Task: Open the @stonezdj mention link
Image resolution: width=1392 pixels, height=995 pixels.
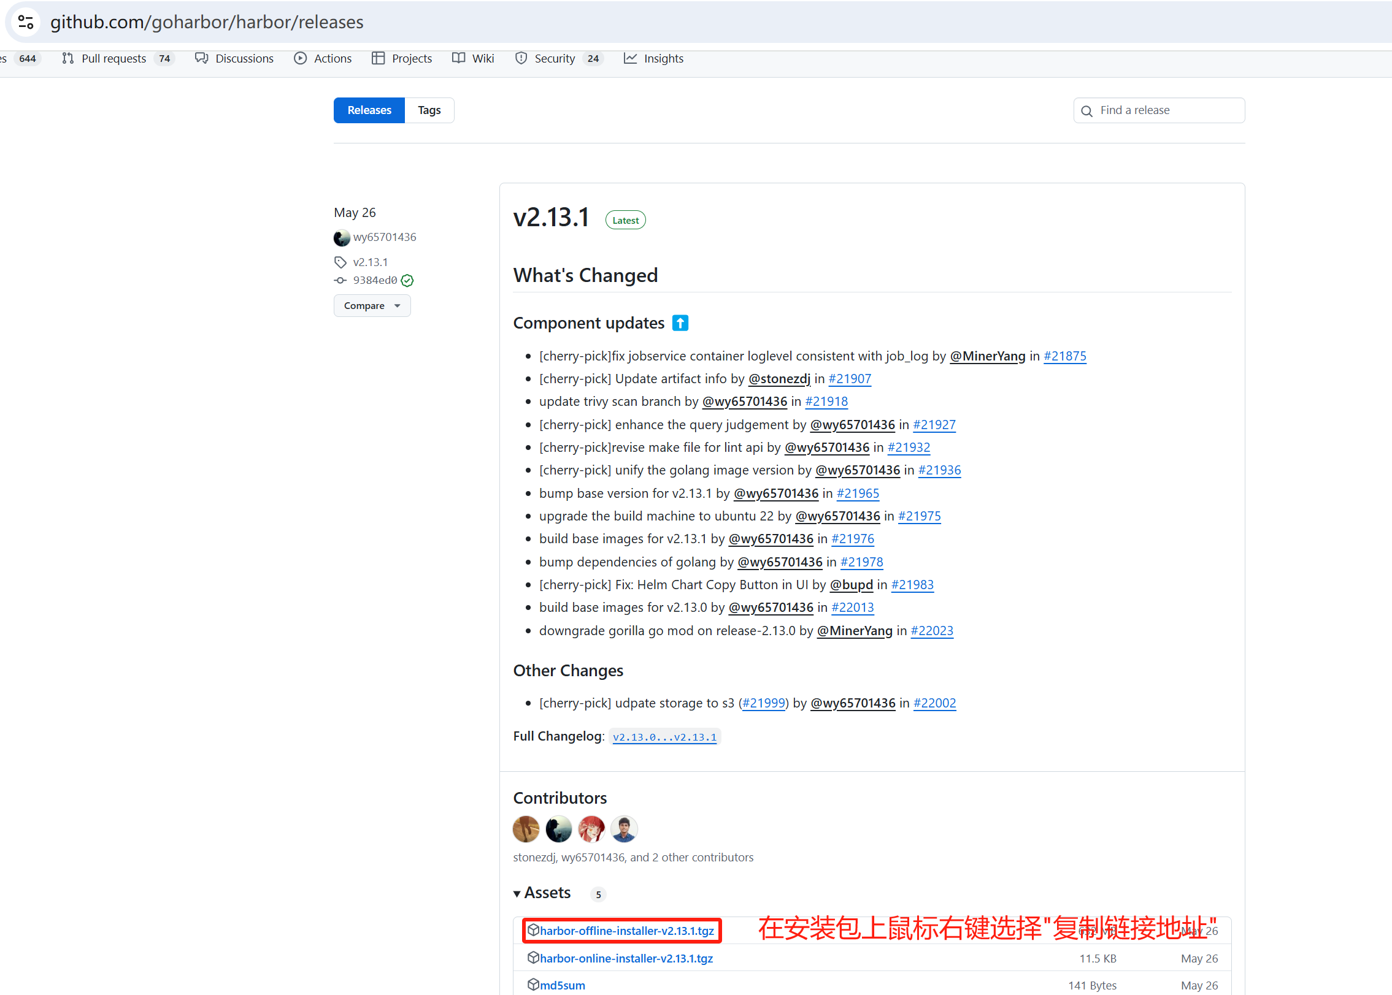Action: pos(779,379)
